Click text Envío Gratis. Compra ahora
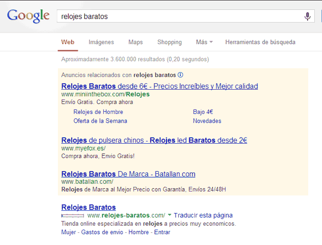 tap(97, 102)
